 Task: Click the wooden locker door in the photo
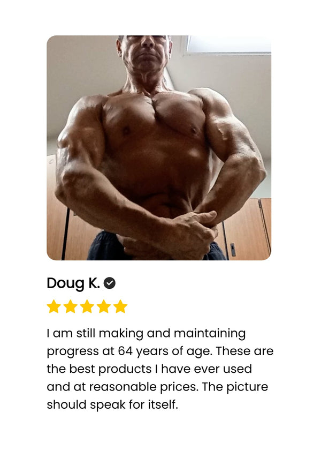[247, 230]
